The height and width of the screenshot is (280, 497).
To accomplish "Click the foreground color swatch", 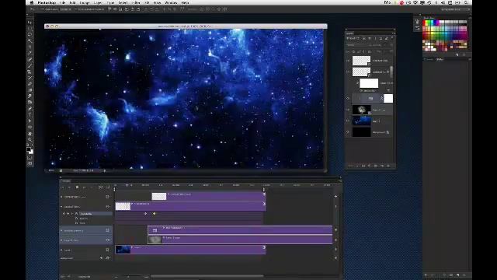I will 29,149.
